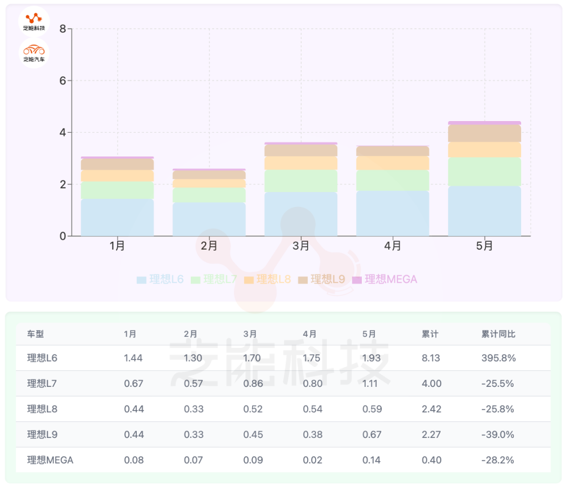Select the 理想L6 row name in the table
Image resolution: width=568 pixels, height=488 pixels.
(x=43, y=358)
